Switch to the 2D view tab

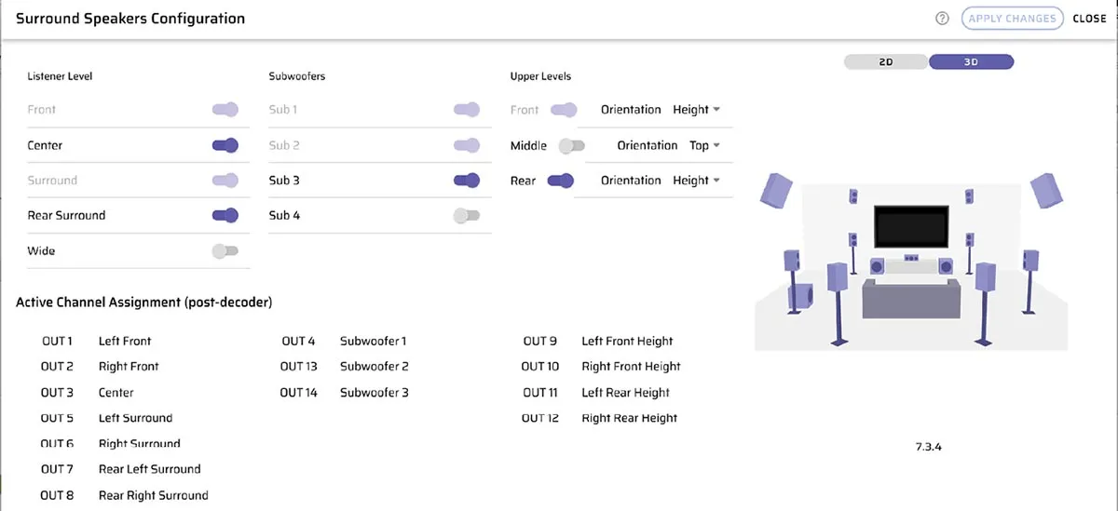tap(886, 62)
